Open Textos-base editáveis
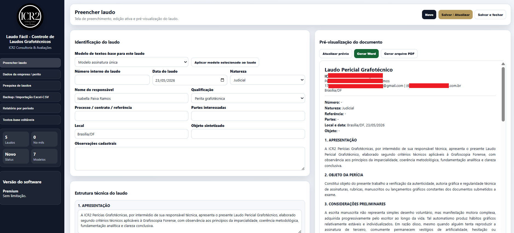This screenshot has height=233, width=514. coord(30,120)
